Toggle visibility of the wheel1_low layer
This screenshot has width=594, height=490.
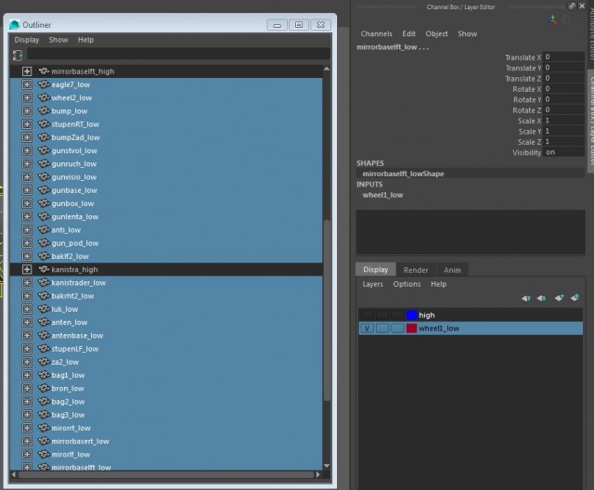tap(368, 329)
